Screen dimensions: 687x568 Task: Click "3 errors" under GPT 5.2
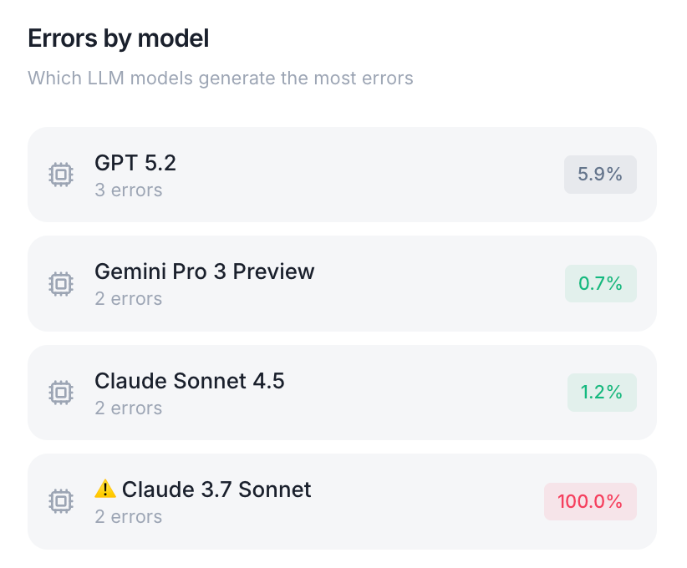(129, 190)
